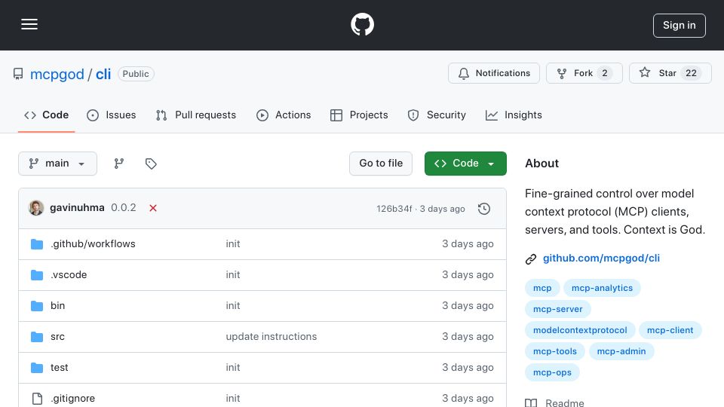Open the .github/workflows folder
Viewport: 724px width, 407px height.
click(93, 243)
